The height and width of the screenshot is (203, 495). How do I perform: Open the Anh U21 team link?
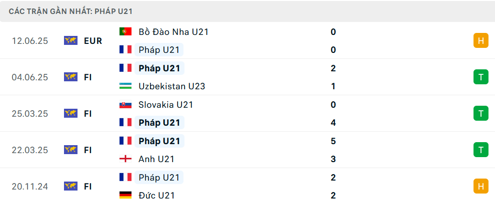pos(156,159)
